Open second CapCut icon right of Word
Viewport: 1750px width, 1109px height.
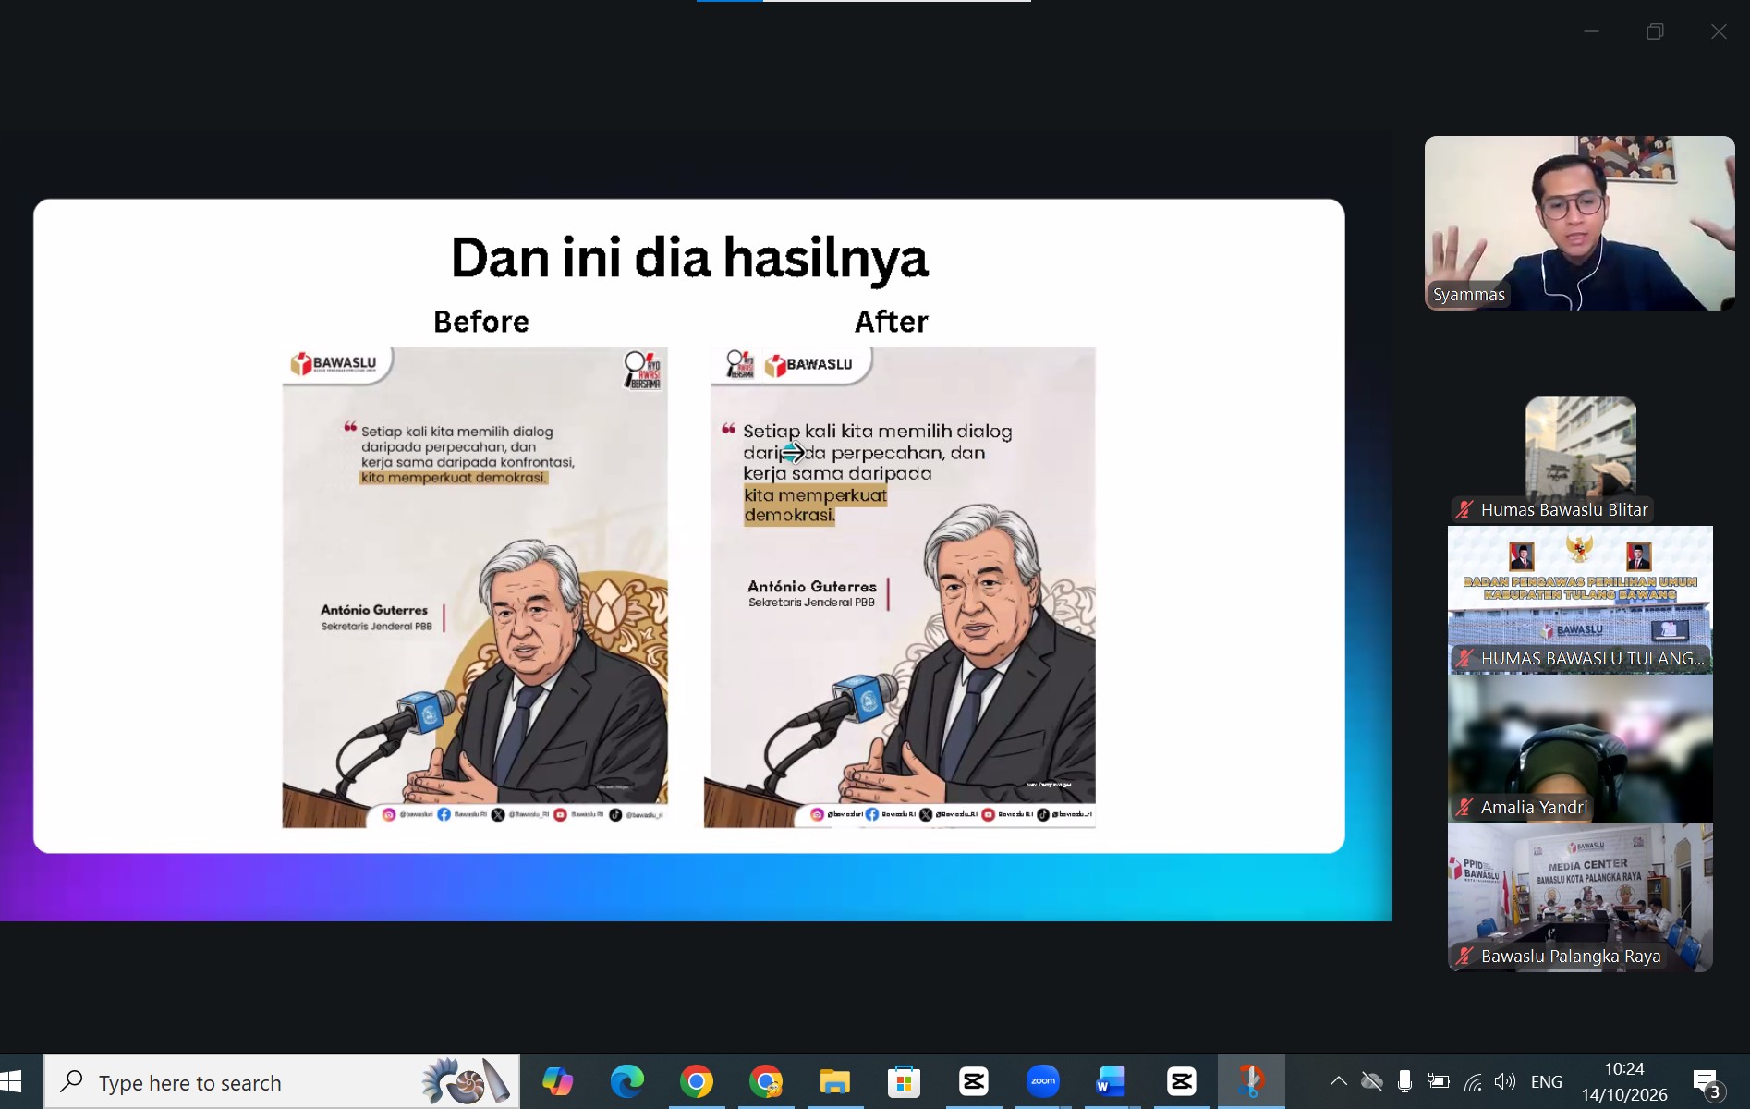pyautogui.click(x=1181, y=1081)
